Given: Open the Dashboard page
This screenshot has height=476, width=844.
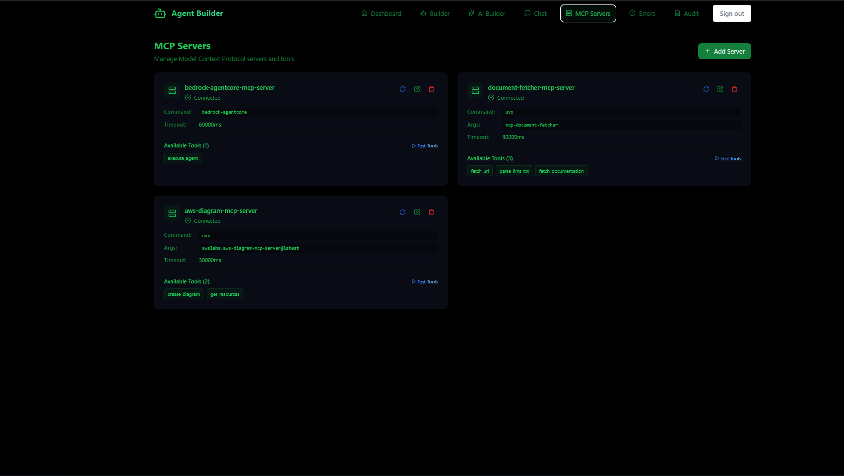Looking at the screenshot, I should click(x=381, y=13).
